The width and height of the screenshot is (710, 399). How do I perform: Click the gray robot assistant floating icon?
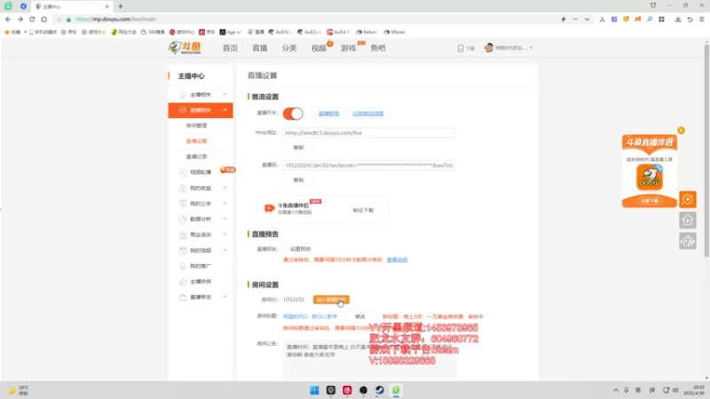pos(687,240)
